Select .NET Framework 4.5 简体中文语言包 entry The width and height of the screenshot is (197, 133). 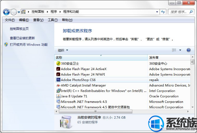click(x=123, y=107)
